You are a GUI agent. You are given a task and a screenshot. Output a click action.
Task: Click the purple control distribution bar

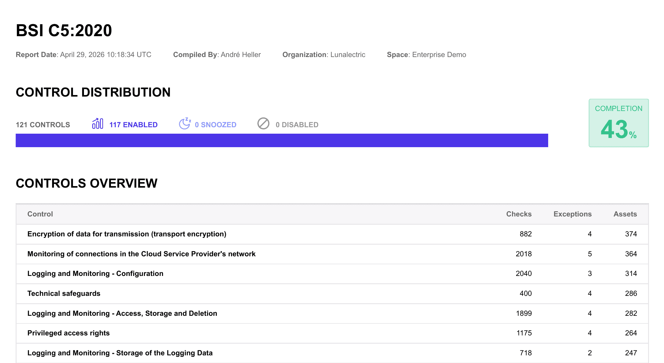(282, 140)
